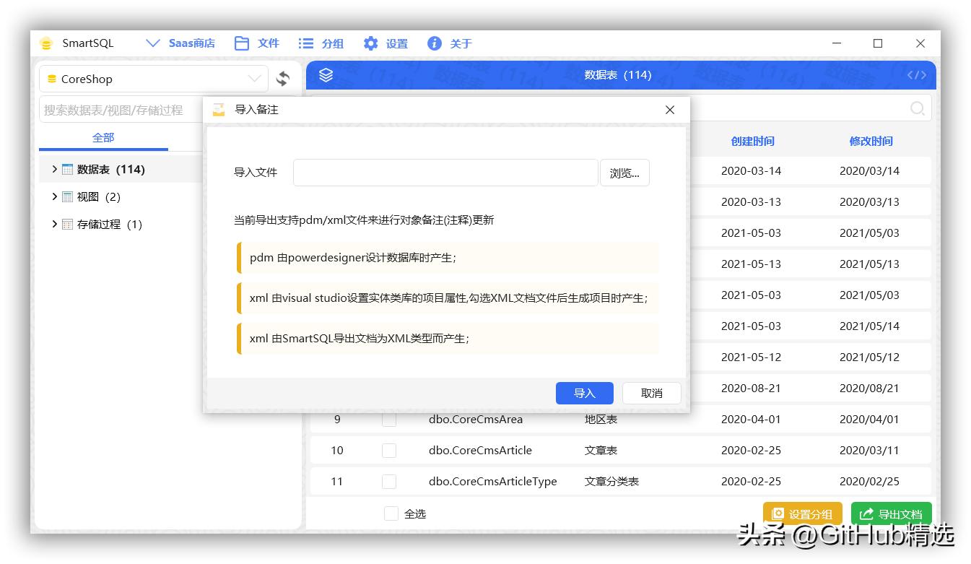
Task: Check the checkbox for dbo.CoreCmsArticle row
Action: tap(389, 450)
